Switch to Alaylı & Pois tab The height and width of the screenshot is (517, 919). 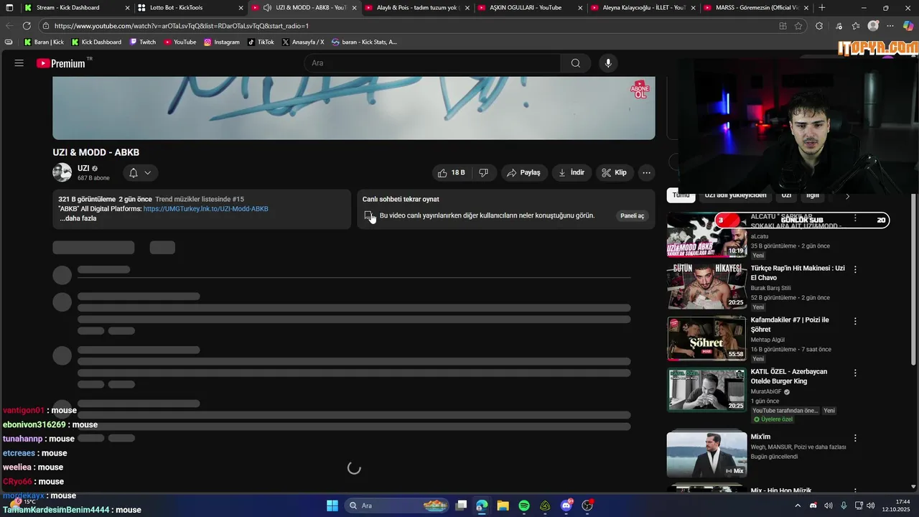(418, 8)
